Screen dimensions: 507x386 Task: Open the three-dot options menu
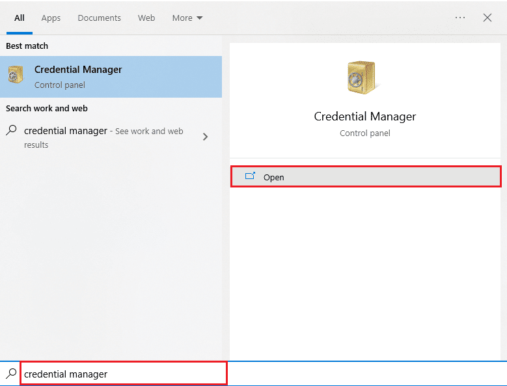pyautogui.click(x=459, y=18)
